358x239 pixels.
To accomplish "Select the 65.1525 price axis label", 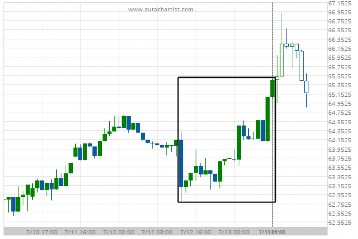I will (x=340, y=95).
